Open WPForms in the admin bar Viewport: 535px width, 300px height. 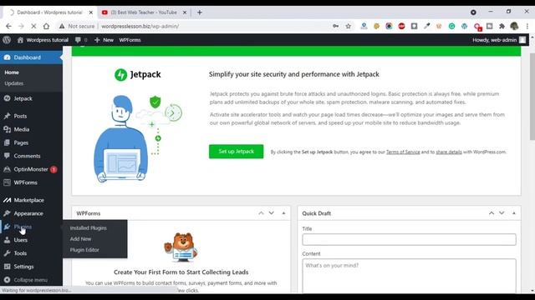pos(130,40)
